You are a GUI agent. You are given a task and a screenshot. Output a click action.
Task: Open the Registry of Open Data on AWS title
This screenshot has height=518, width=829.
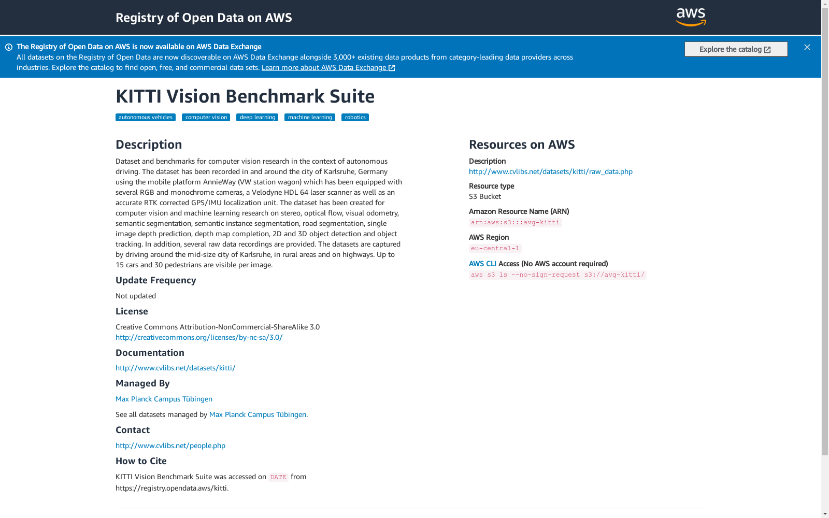click(x=204, y=18)
